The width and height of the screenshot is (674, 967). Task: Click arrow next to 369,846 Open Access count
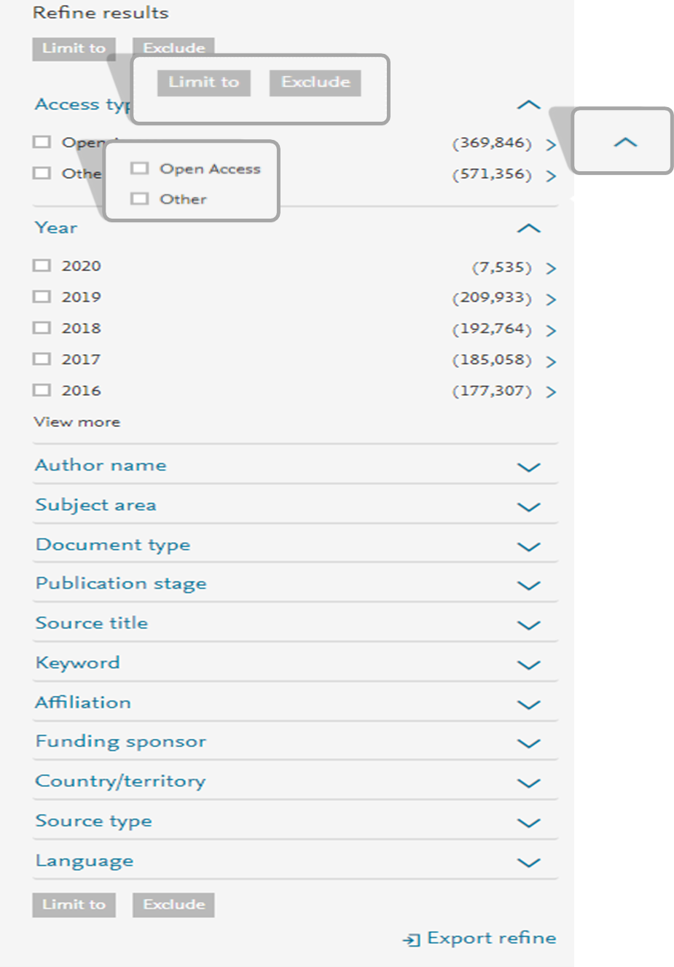pos(551,144)
